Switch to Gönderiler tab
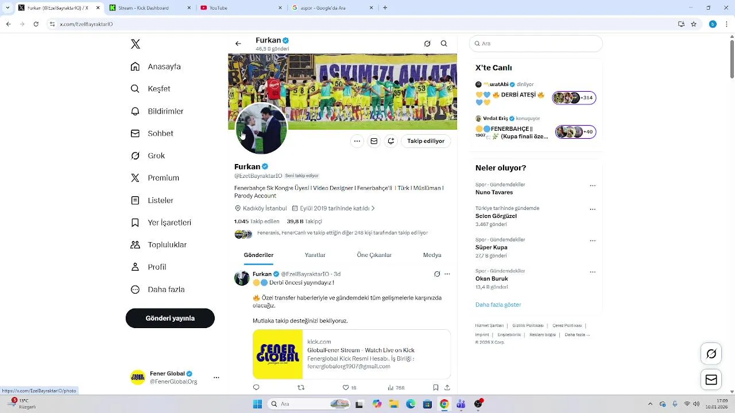Screen dimensions: 735x413 (x=258, y=255)
